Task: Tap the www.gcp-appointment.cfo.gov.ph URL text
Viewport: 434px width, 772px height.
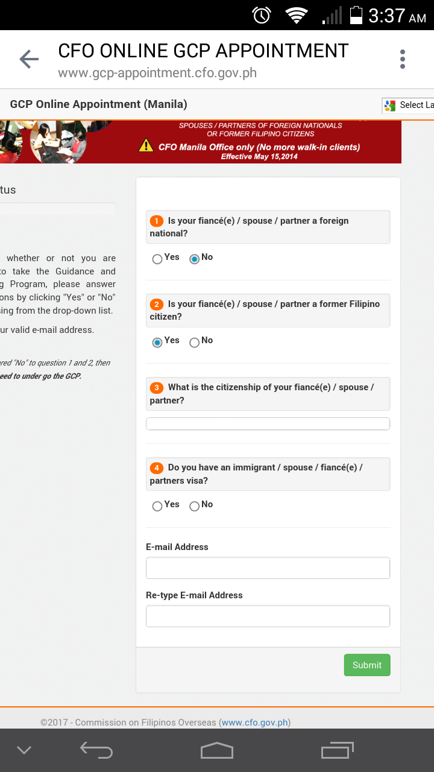Action: (157, 74)
